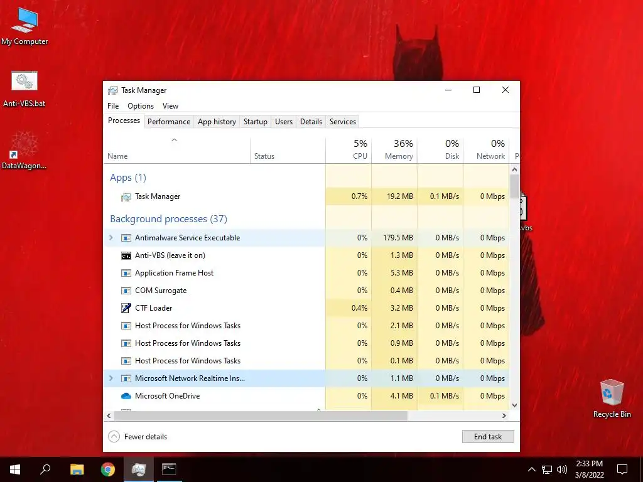Sort processes by Disk column
The height and width of the screenshot is (482, 643).
[x=440, y=150]
